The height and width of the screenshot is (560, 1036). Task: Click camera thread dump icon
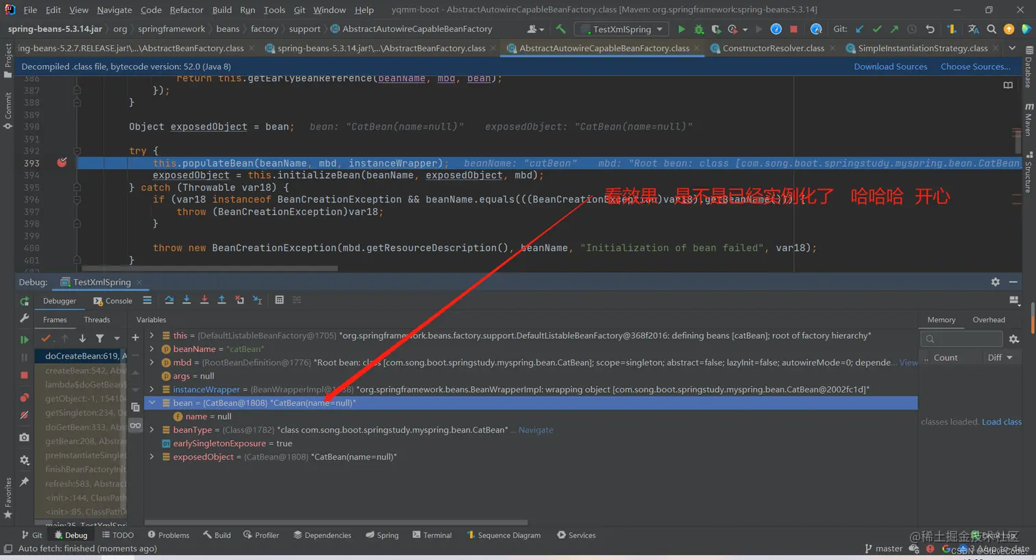pos(25,437)
